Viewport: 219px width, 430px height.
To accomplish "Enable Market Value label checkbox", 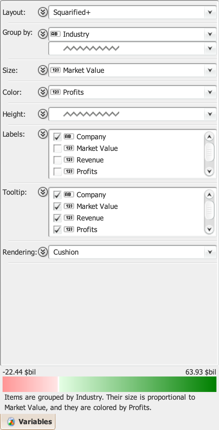I will click(58, 149).
